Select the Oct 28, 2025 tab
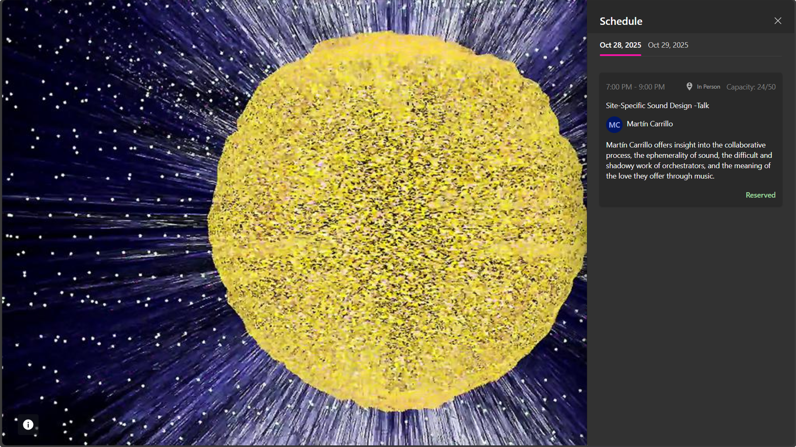Image resolution: width=796 pixels, height=447 pixels. click(x=620, y=45)
